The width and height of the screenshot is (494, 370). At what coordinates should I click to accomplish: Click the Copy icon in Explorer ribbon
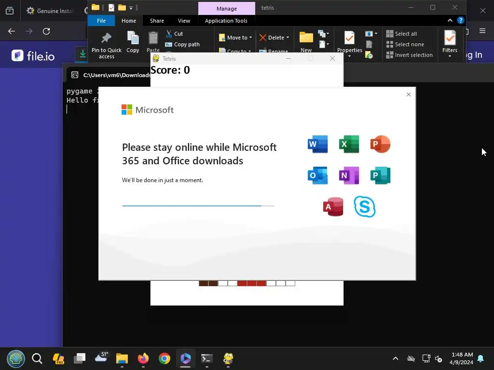coord(133,42)
